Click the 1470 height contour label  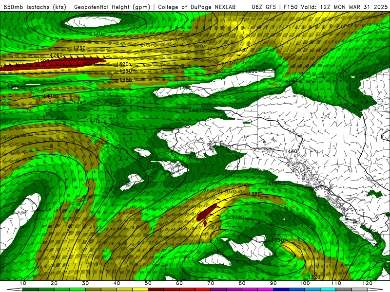pos(93,121)
